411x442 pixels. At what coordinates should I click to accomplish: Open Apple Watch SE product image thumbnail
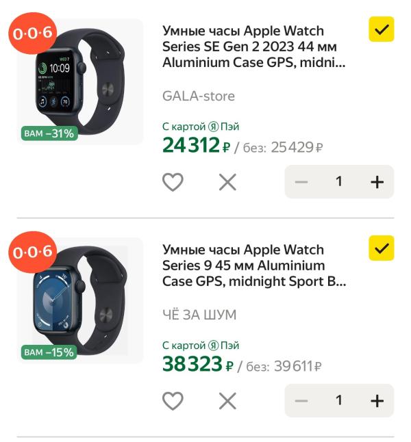tap(80, 81)
